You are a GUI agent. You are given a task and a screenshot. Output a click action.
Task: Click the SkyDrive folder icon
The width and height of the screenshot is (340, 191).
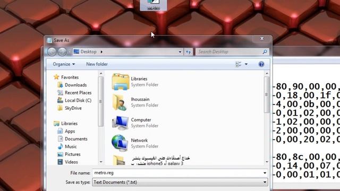click(60, 108)
